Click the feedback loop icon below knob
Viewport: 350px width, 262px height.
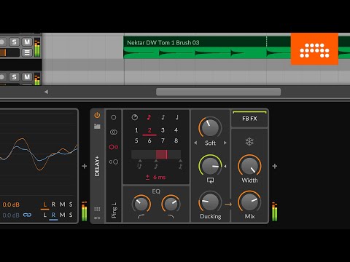tap(210, 180)
